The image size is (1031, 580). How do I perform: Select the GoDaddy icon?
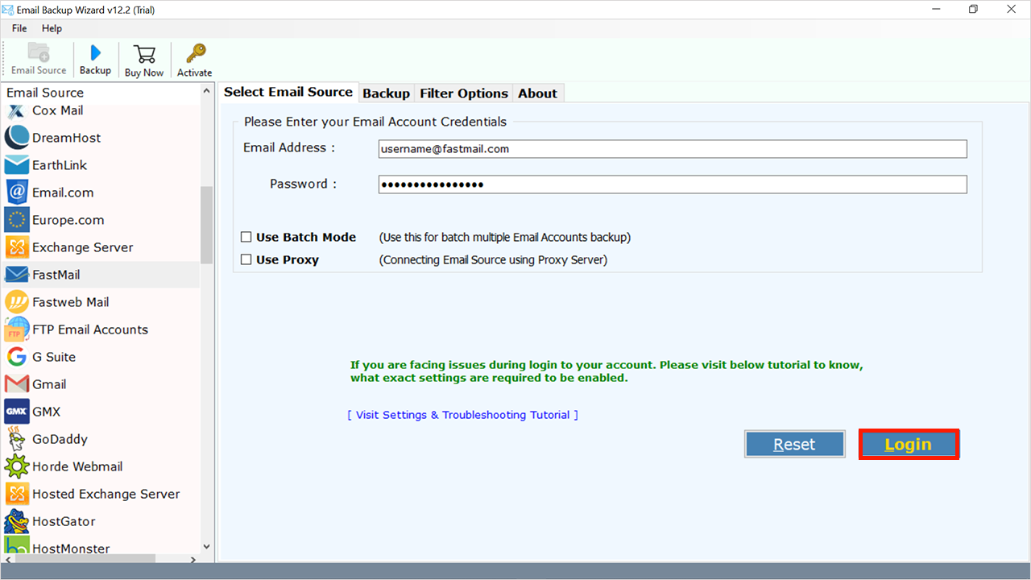(x=16, y=439)
